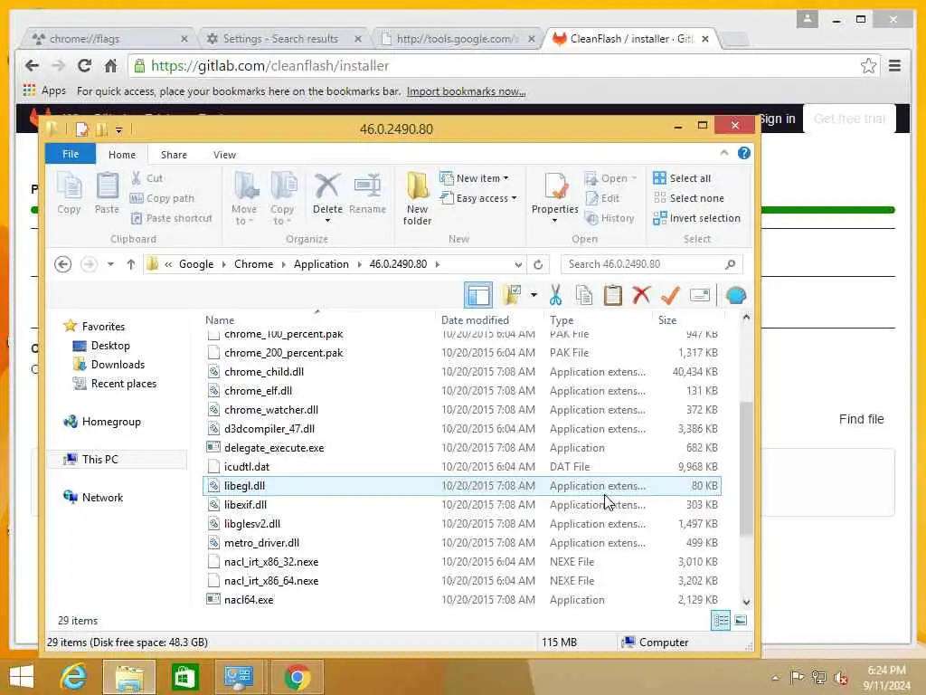Click Invert selection in the ribbon
926x695 pixels.
click(x=697, y=218)
